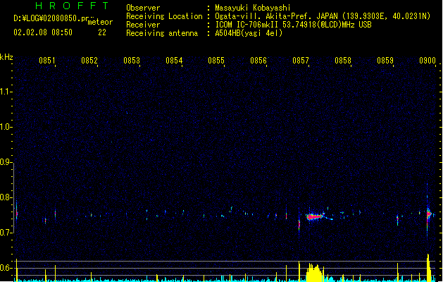Click the 0856 time marker
This screenshot has width=443, height=282.
click(x=258, y=61)
